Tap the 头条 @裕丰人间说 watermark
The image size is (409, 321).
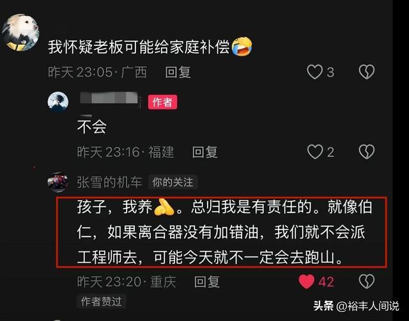click(x=356, y=306)
